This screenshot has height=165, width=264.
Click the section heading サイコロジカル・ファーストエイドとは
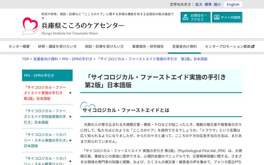point(126,110)
